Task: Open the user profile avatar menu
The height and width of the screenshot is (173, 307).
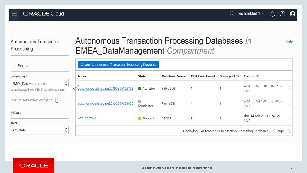Action: pyautogui.click(x=292, y=14)
